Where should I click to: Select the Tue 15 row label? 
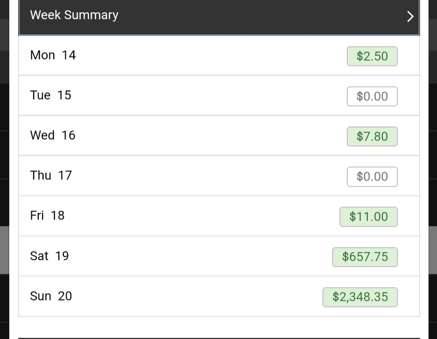pyautogui.click(x=51, y=95)
